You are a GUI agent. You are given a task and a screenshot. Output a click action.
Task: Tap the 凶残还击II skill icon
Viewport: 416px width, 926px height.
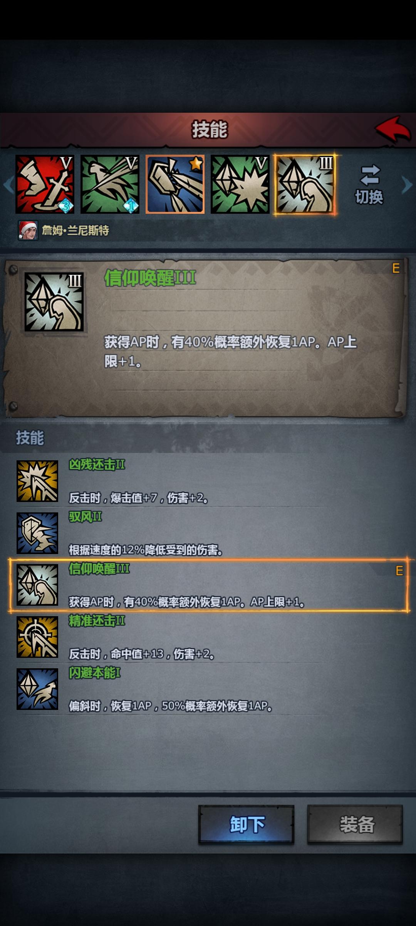tap(37, 481)
